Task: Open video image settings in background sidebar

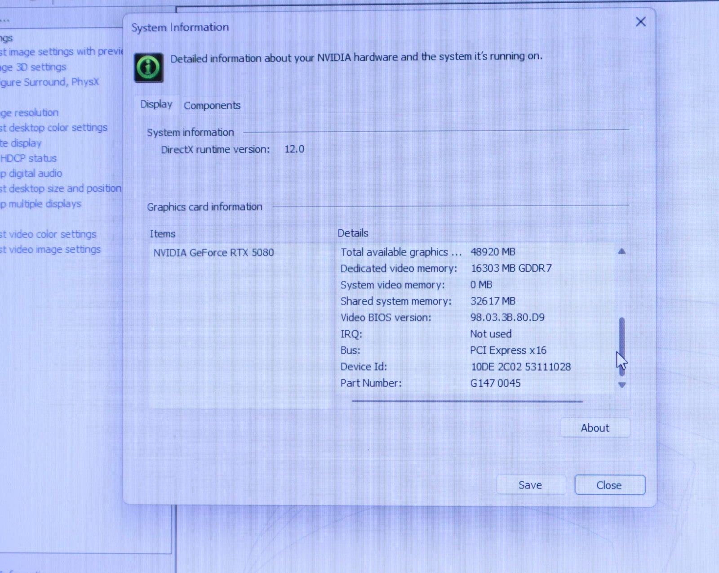Action: [x=50, y=250]
